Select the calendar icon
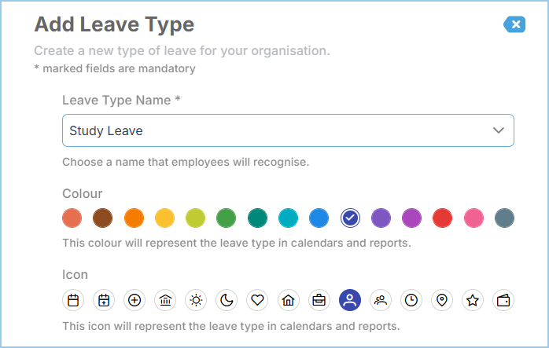The image size is (549, 348). point(73,300)
